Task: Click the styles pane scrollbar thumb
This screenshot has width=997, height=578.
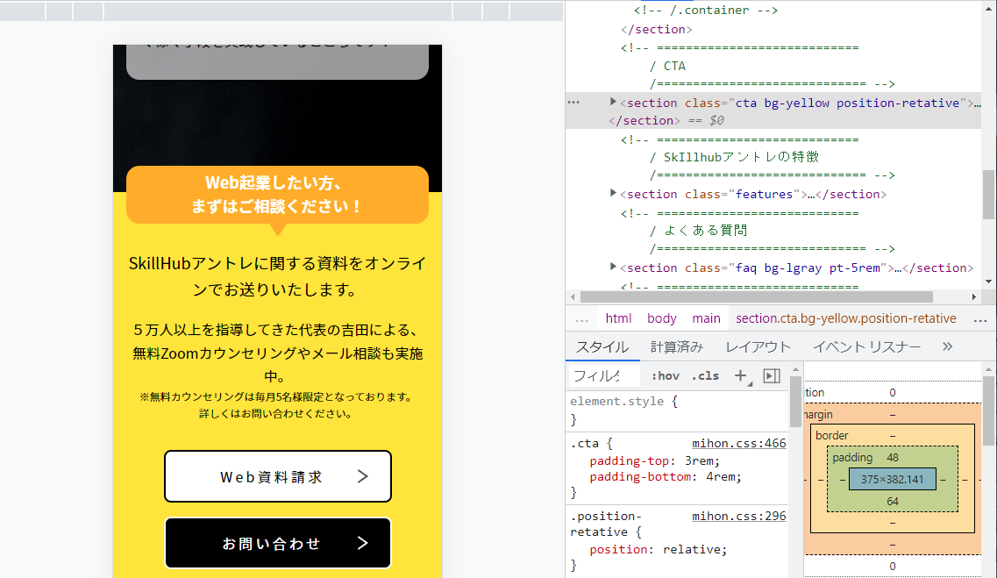Action: pyautogui.click(x=795, y=402)
